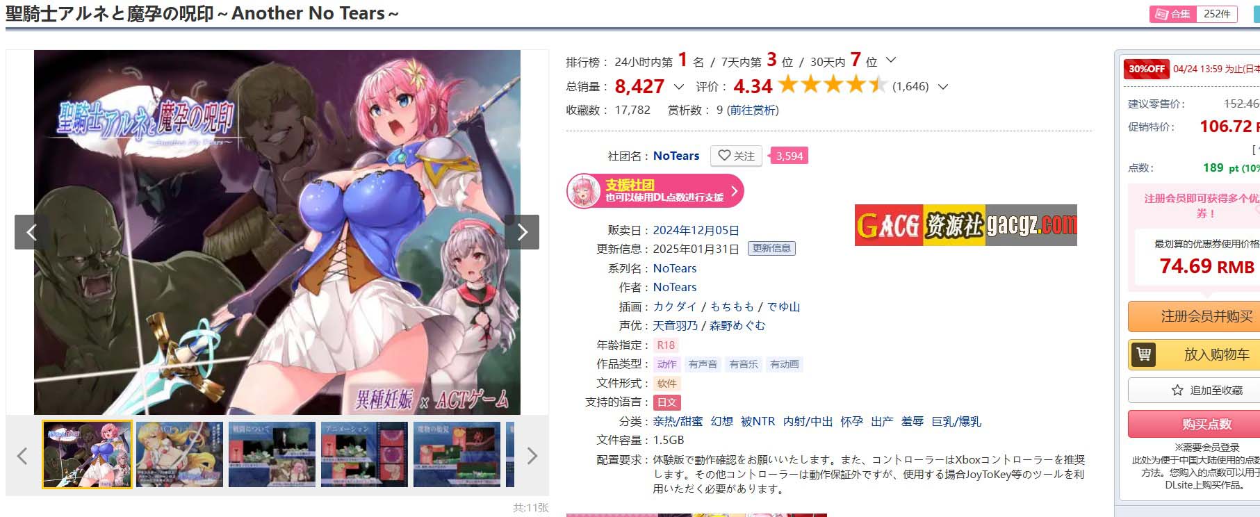Image resolution: width=1260 pixels, height=517 pixels.
Task: Open the 支援社团 support banner
Action: pyautogui.click(x=655, y=190)
